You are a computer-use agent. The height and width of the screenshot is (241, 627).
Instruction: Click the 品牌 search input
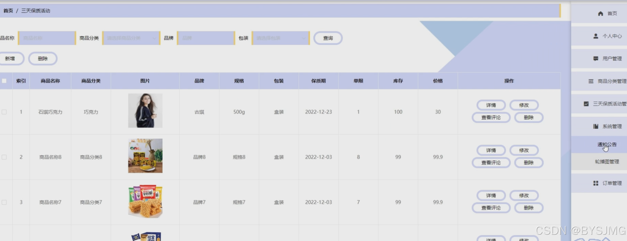206,38
